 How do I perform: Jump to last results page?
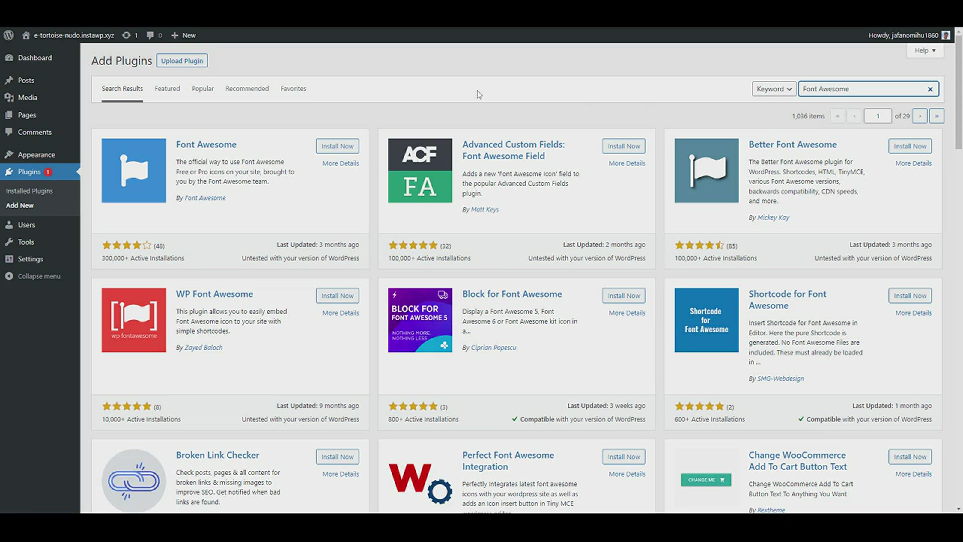[936, 116]
